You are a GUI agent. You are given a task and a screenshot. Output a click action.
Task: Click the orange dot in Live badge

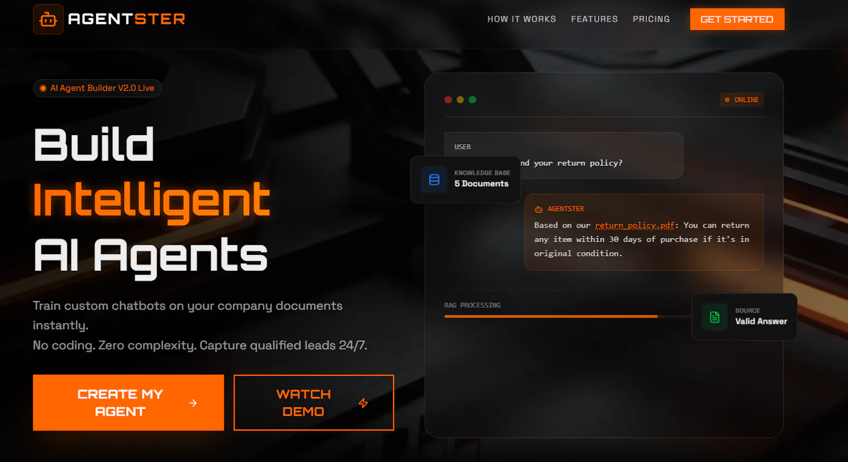(x=43, y=88)
